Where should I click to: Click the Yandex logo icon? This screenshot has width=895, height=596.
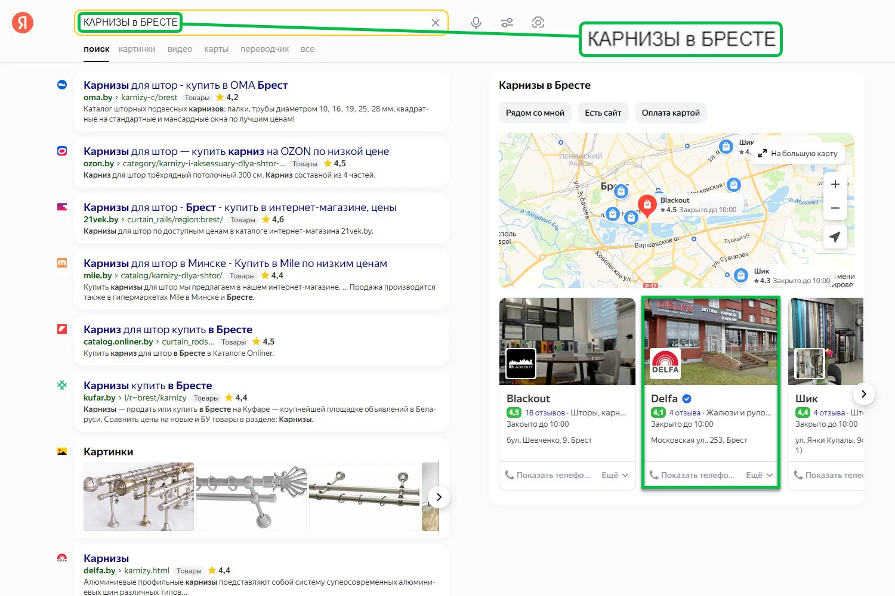(x=23, y=23)
